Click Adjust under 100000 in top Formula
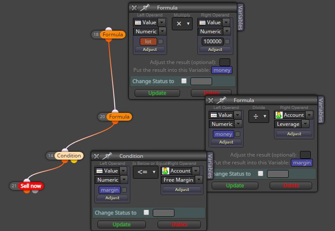Image resolution: width=335 pixels, height=231 pixels. 215,49
